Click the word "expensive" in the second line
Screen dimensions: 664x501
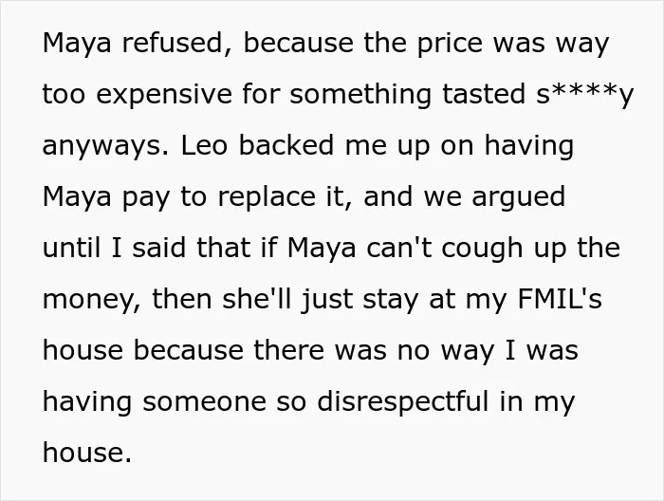coord(164,95)
